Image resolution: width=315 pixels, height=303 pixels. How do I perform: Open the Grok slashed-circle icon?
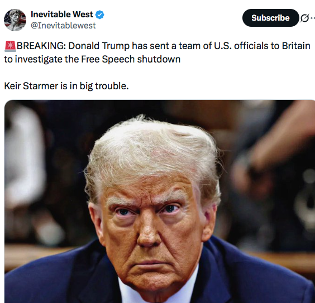coord(304,18)
